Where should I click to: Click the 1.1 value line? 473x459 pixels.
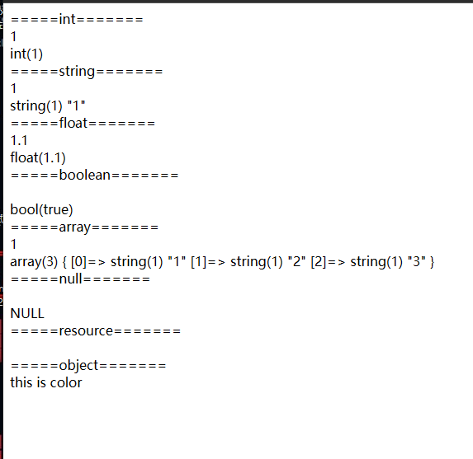pyautogui.click(x=19, y=141)
